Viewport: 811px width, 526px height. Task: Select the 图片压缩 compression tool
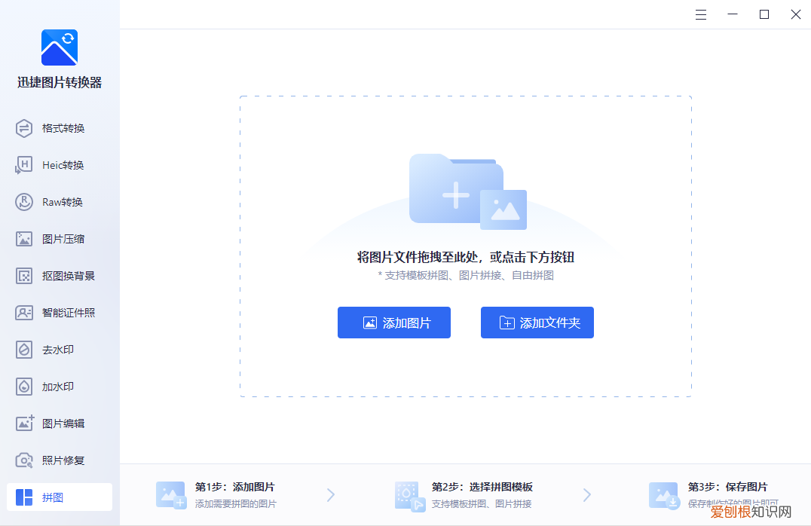tap(60, 239)
